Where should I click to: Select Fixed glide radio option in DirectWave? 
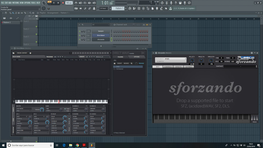point(65,109)
